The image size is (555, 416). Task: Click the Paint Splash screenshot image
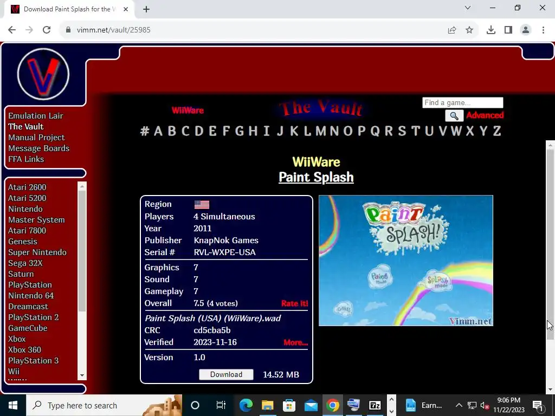pyautogui.click(x=405, y=261)
